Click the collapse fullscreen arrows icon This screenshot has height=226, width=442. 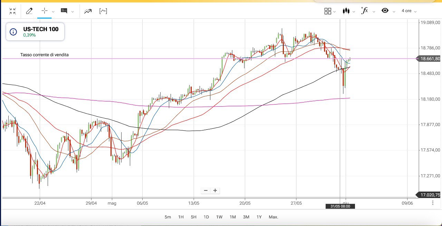click(13, 11)
